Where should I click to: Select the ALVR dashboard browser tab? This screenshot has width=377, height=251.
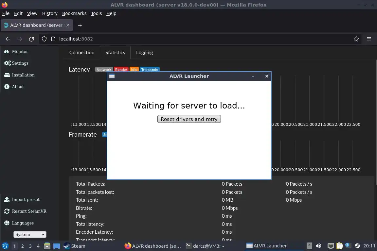tap(37, 25)
